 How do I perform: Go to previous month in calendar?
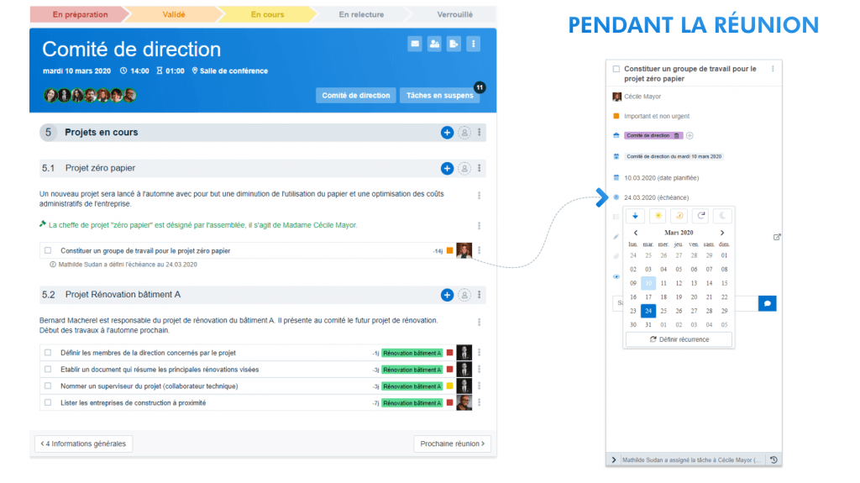point(636,233)
